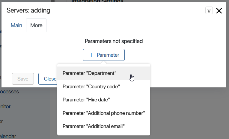Add Parameter "Additional phone number"
The height and width of the screenshot is (139, 229).
tap(104, 113)
